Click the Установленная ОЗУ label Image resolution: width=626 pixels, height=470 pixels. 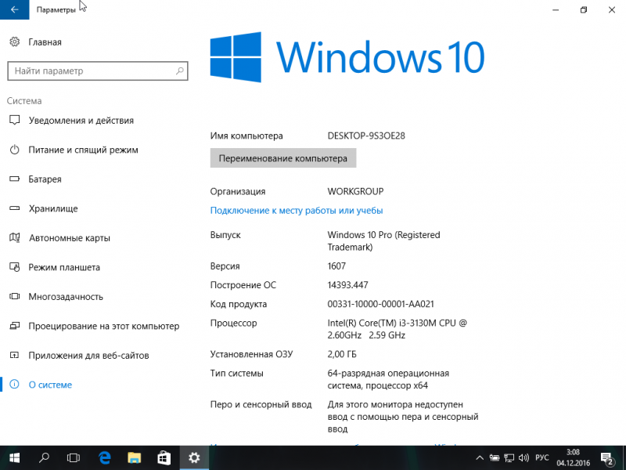click(251, 354)
